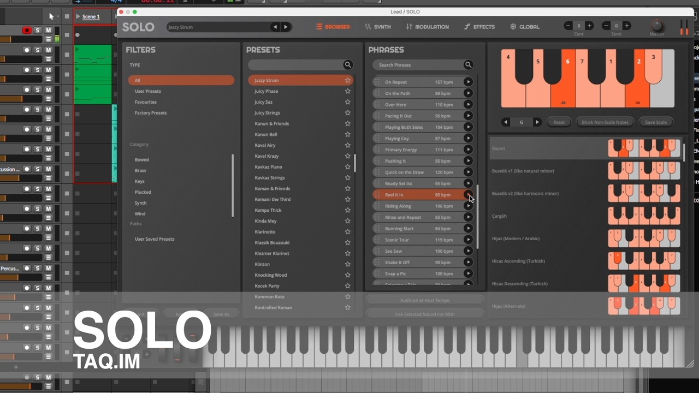699x393 pixels.
Task: Open the Modulation tab
Action: tap(428, 27)
